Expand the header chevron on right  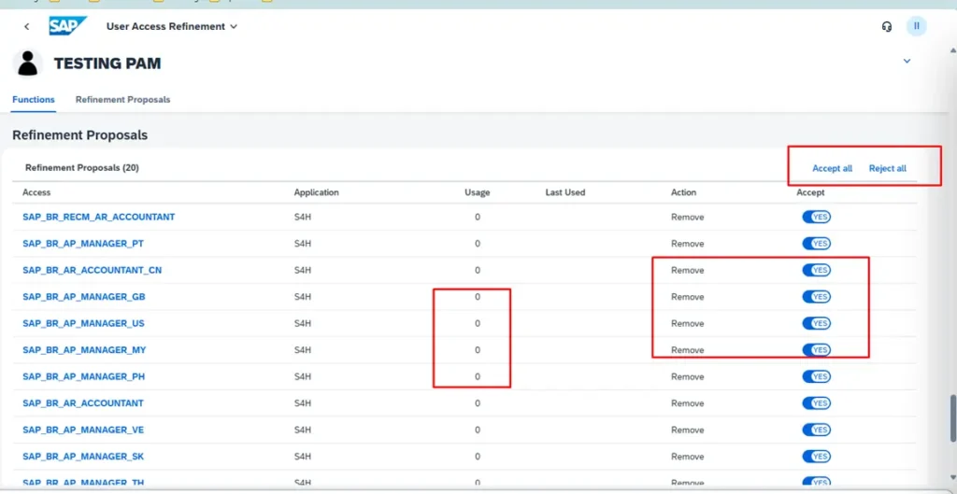pos(907,62)
